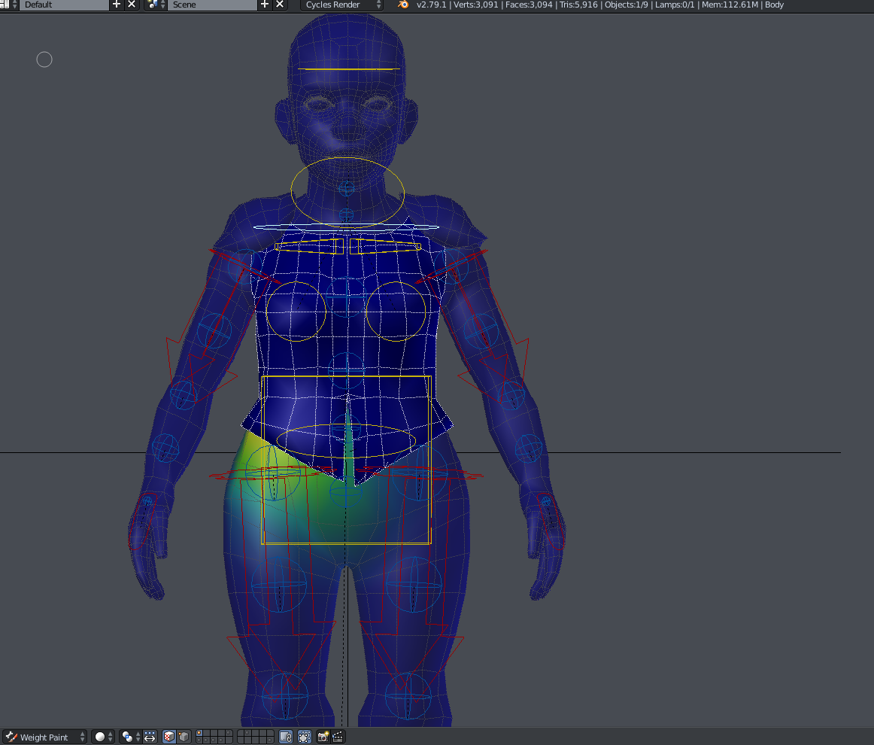Viewport: 874px width, 745px height.
Task: Toggle face selection masking cube icon
Action: click(x=169, y=737)
